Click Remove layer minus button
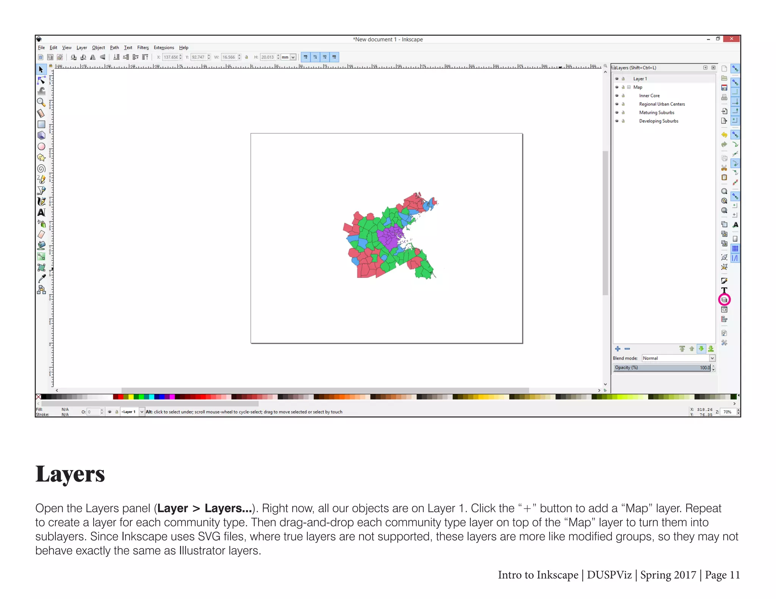The image size is (776, 599). click(x=627, y=349)
